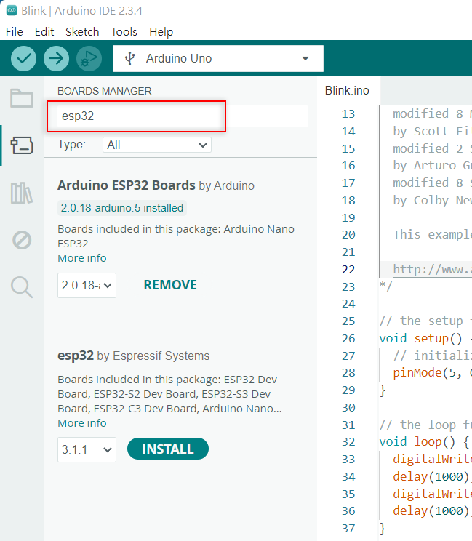472x541 pixels.
Task: Click 'pinMode(5,' code on line 28
Action: coord(427,372)
